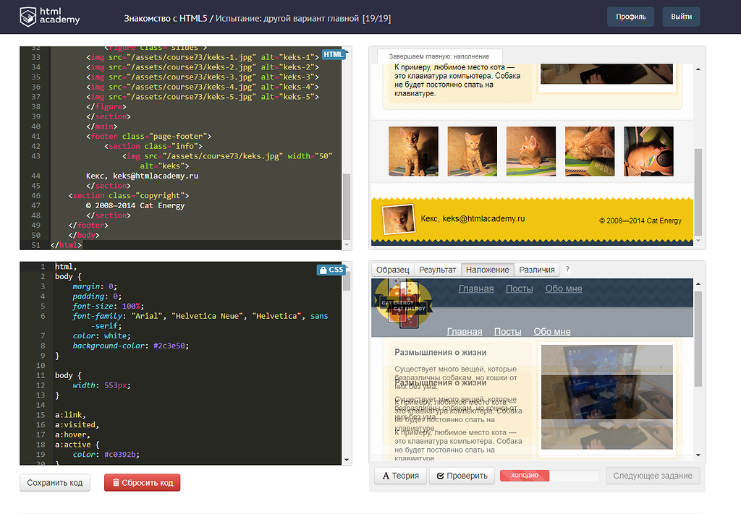
Task: Save with the Сохранить код button
Action: [55, 482]
